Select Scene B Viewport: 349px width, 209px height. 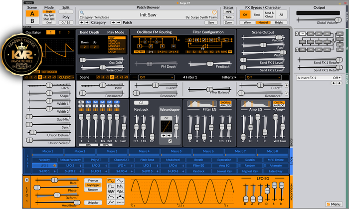(x=33, y=20)
